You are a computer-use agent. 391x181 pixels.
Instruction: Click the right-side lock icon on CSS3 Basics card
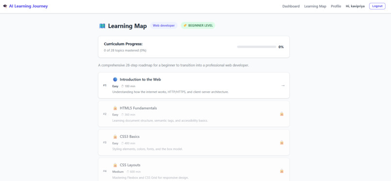coord(282,143)
